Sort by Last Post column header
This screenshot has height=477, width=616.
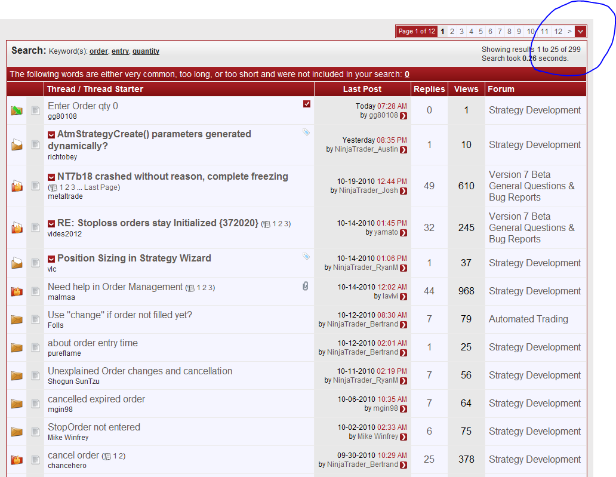(362, 89)
